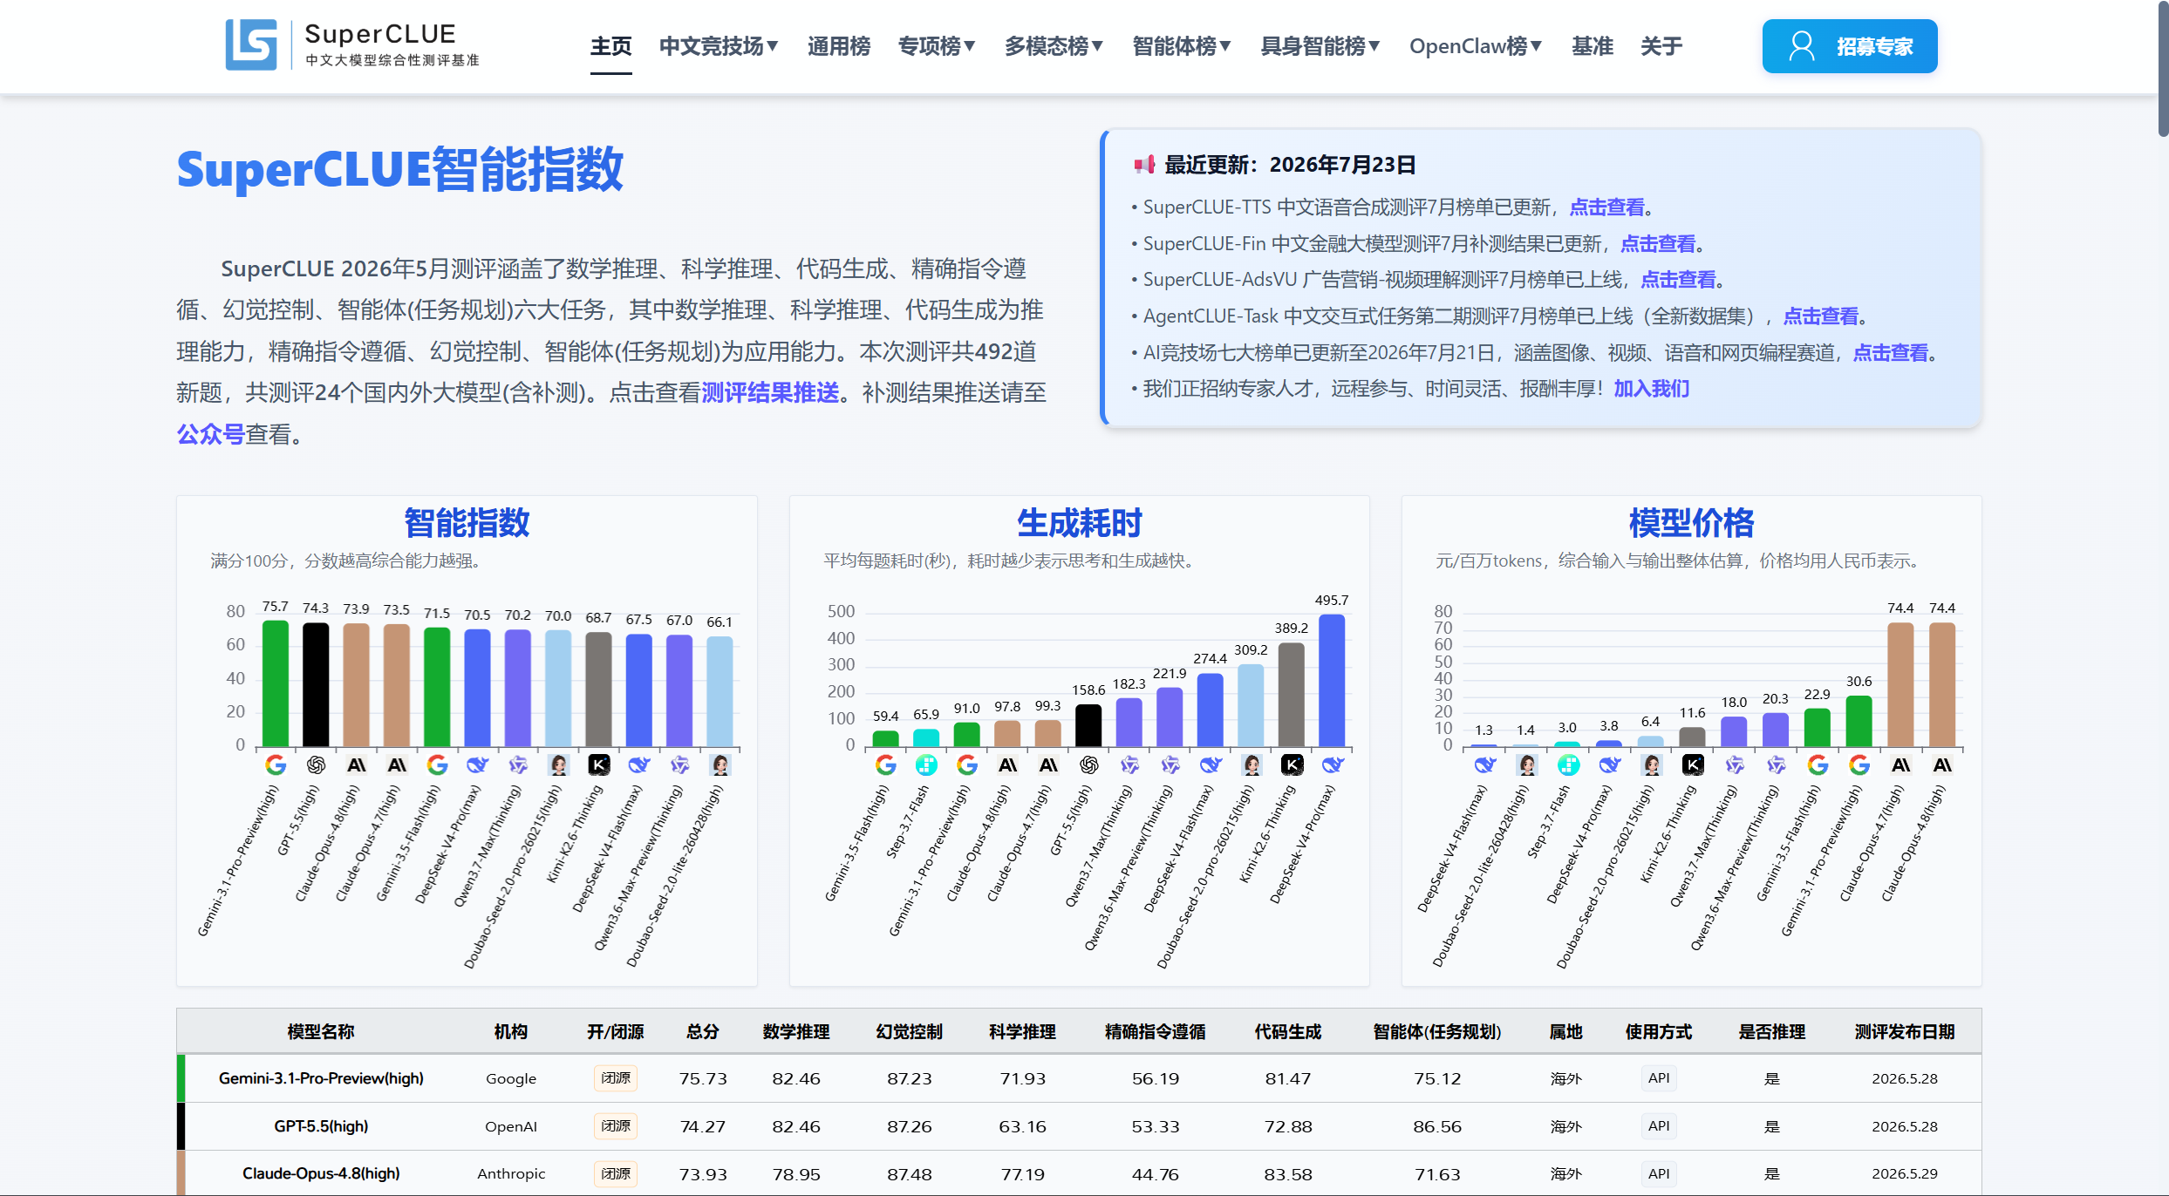Image resolution: width=2169 pixels, height=1196 pixels.
Task: Click Google logo under Gemini-3.5-Flash in 智能指数 chart
Action: [437, 765]
